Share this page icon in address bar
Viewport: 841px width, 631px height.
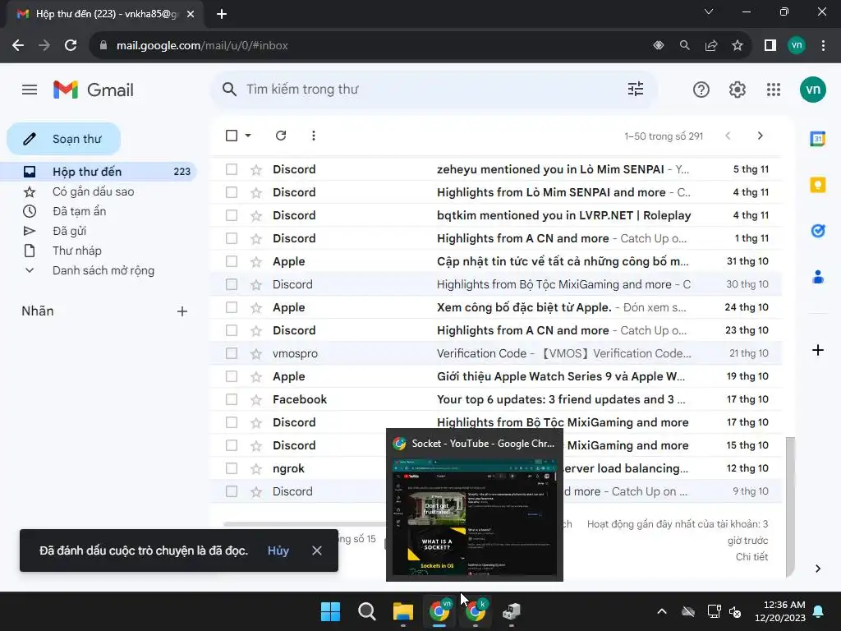coord(711,46)
